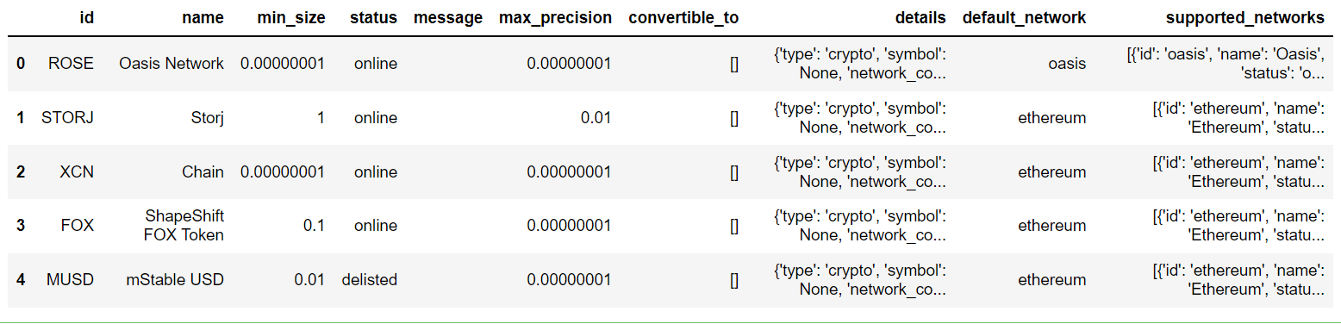Image resolution: width=1341 pixels, height=324 pixels.
Task: Click the 'status' column header
Action: click(x=373, y=17)
